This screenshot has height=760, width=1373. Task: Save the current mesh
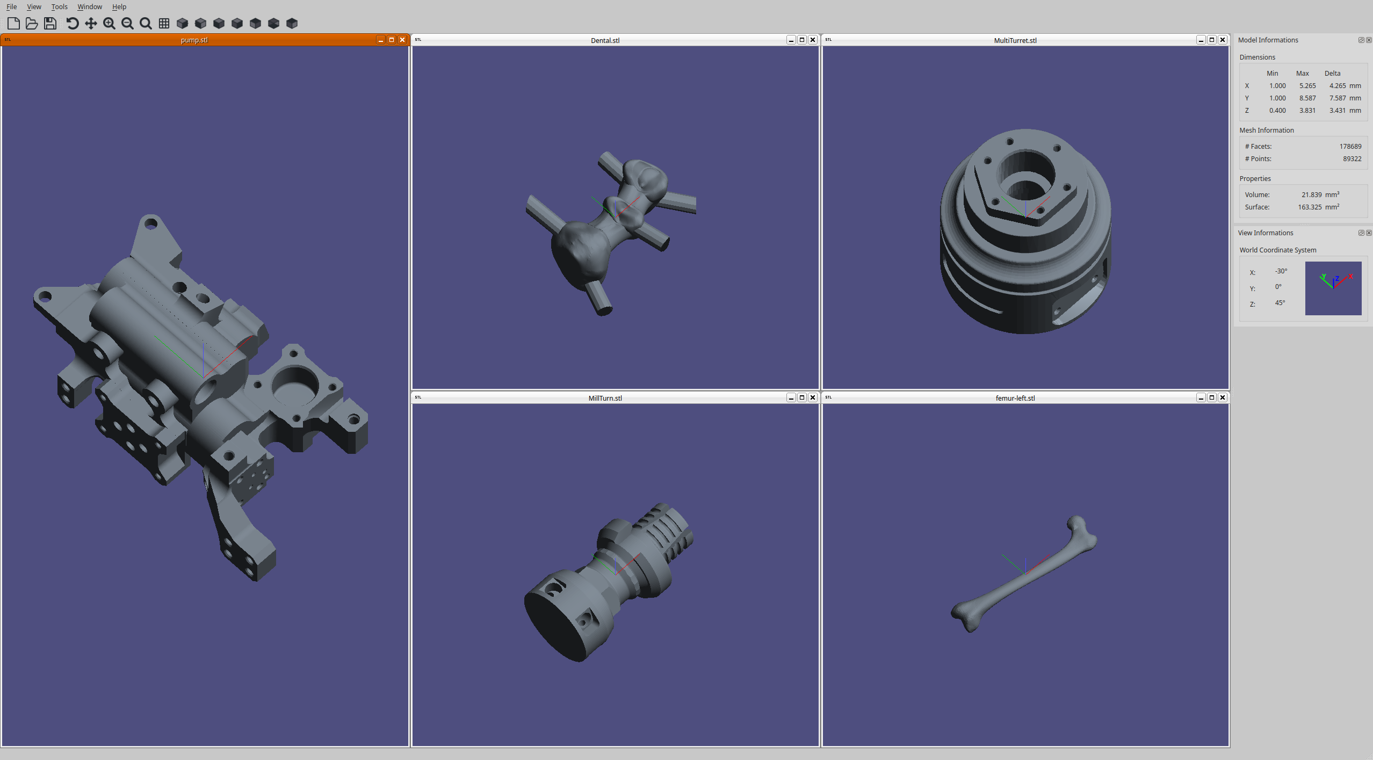tap(49, 24)
